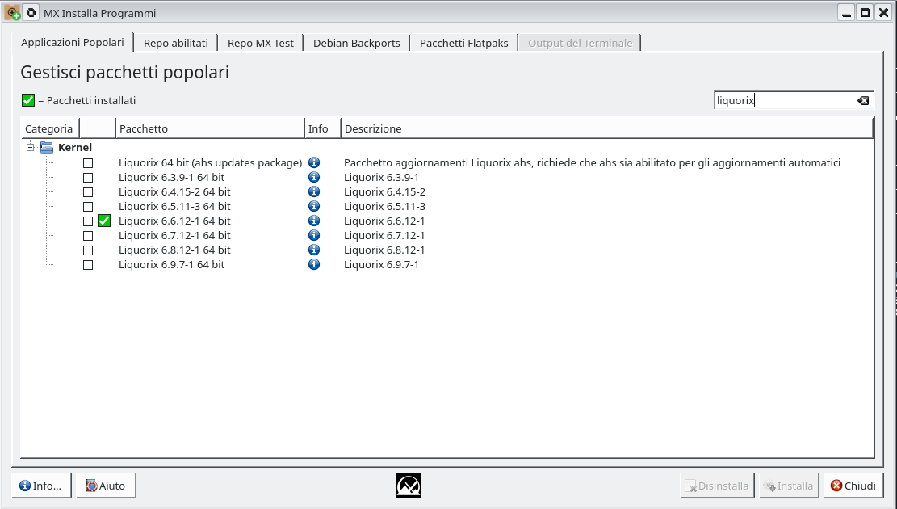This screenshot has width=897, height=509.
Task: Click info icon for Liquorix 6.4.15-2
Action: (x=314, y=191)
